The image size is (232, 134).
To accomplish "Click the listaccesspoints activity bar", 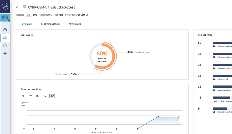I will (222, 87).
